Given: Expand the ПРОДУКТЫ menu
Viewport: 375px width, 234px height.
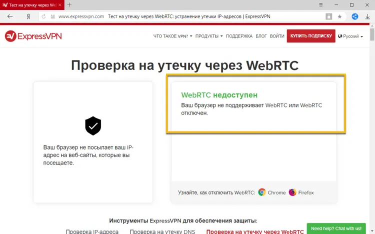Looking at the screenshot, I should tap(209, 36).
